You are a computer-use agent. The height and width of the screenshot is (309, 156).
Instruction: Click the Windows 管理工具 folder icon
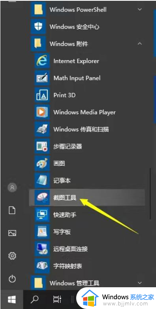(38, 283)
